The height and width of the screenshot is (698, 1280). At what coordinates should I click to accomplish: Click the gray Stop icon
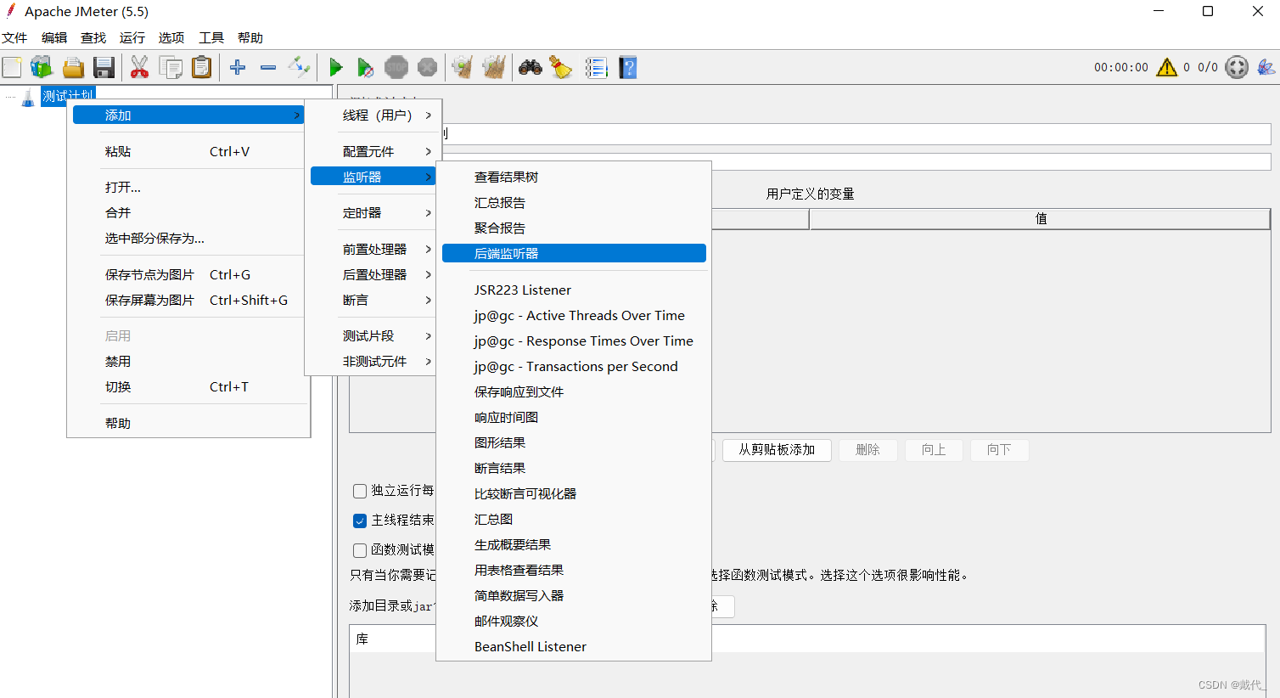coord(396,67)
